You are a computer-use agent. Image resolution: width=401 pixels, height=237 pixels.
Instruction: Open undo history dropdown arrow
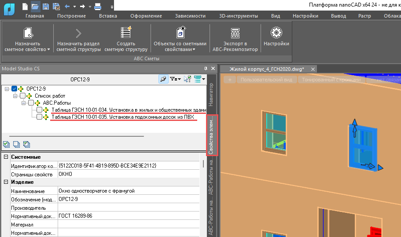(x=75, y=7)
